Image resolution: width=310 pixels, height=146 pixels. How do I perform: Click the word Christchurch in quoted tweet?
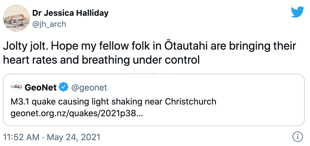click(190, 102)
